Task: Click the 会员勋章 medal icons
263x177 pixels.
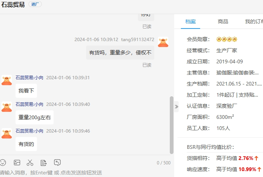Action: point(227,39)
